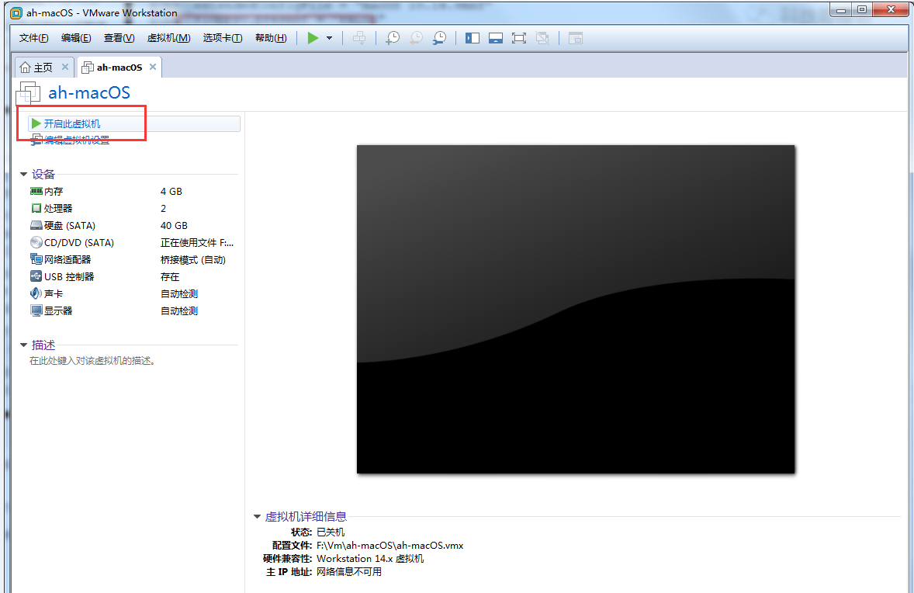Enter full screen mode icon
Screen dimensions: 914x593
point(519,38)
